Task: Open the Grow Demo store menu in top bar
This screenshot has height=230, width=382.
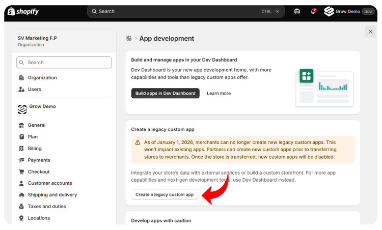Action: [349, 11]
